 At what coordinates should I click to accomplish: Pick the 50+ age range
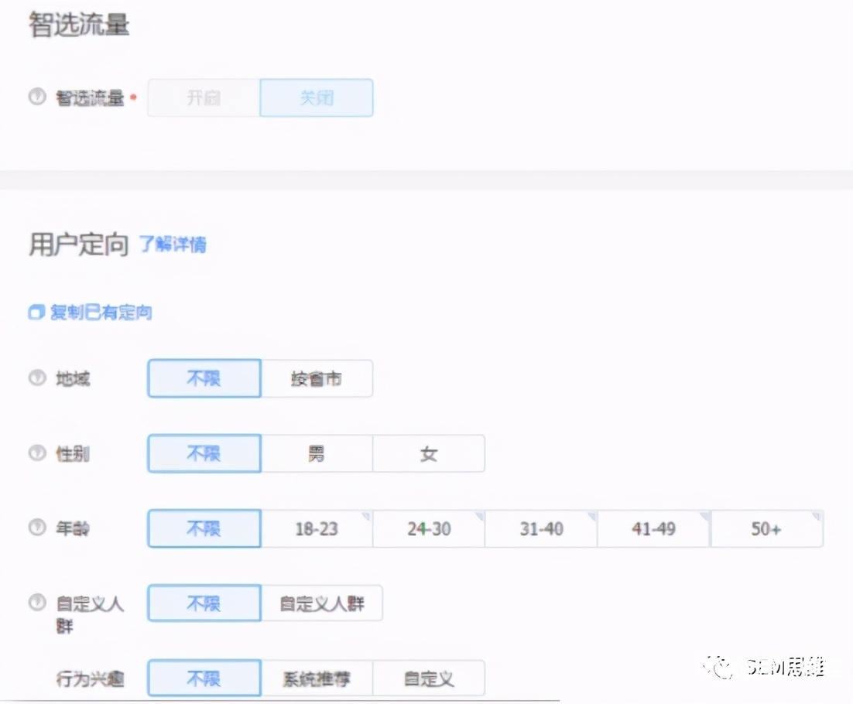click(766, 528)
